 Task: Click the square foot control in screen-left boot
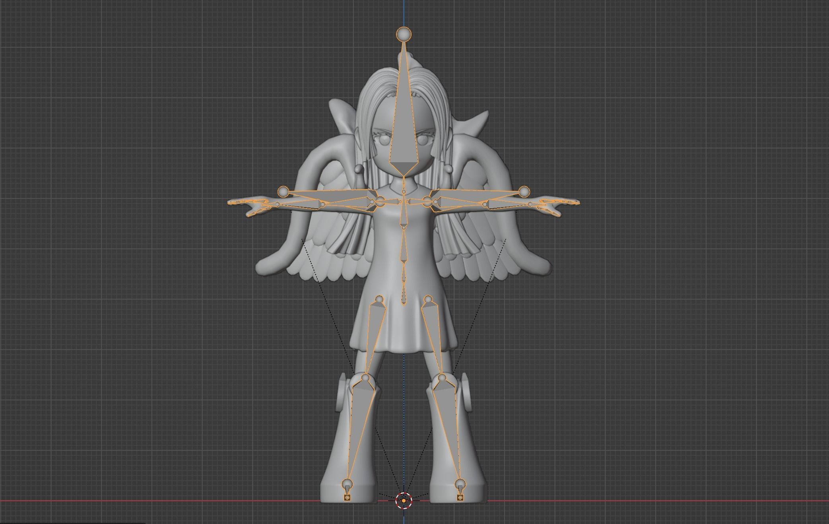(347, 497)
